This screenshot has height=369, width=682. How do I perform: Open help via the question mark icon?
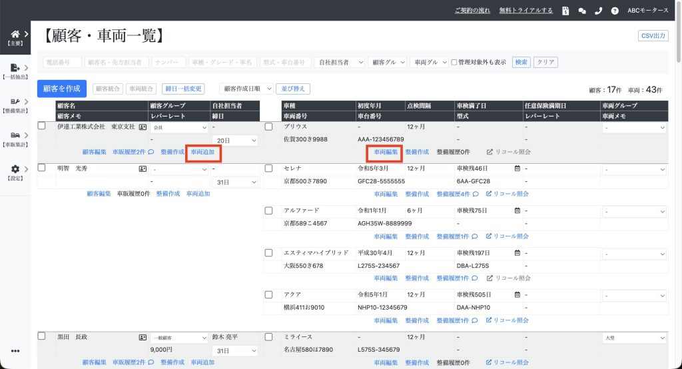point(615,11)
